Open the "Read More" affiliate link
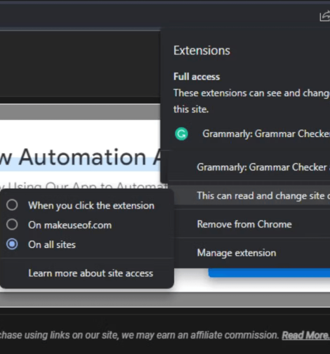330x354 pixels. coord(306,335)
